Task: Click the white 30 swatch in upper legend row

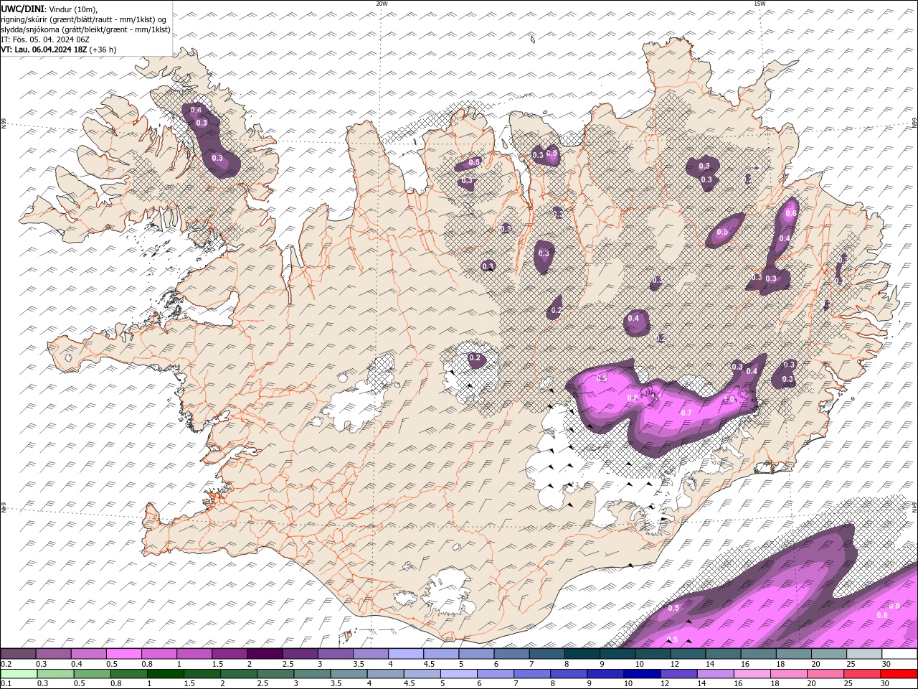Action: tap(899, 654)
